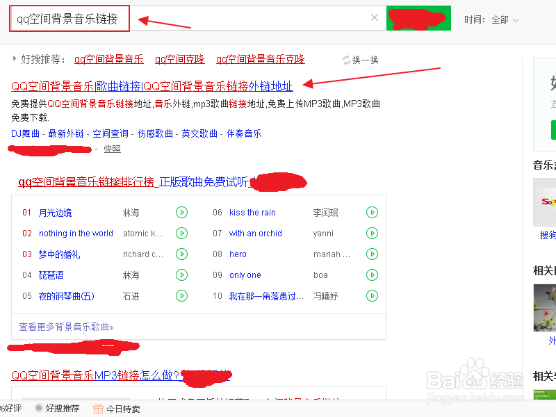This screenshot has width=556, height=417.
Task: Open song title 夜的钢琴曲(五)
Action: click(66, 296)
